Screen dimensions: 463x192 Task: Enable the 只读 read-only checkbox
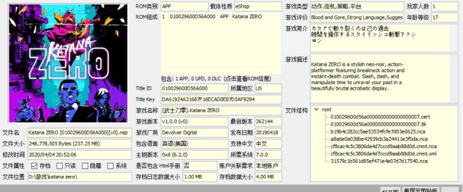tap(60, 166)
